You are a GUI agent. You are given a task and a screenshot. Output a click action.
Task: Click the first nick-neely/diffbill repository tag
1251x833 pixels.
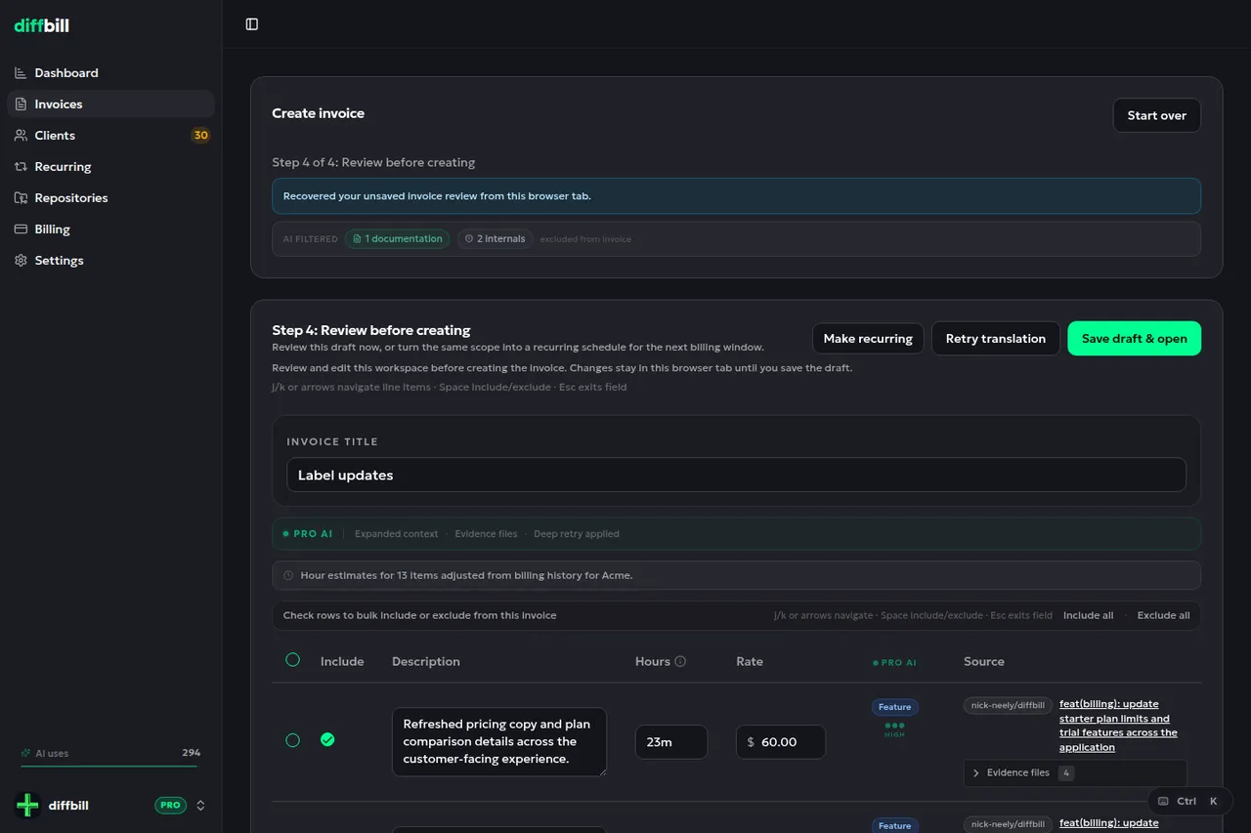point(1008,705)
